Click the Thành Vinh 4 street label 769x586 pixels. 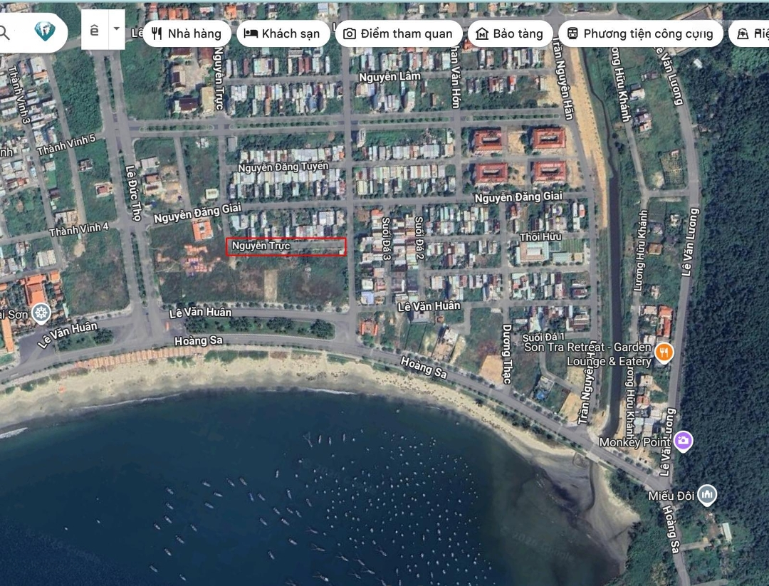point(78,229)
